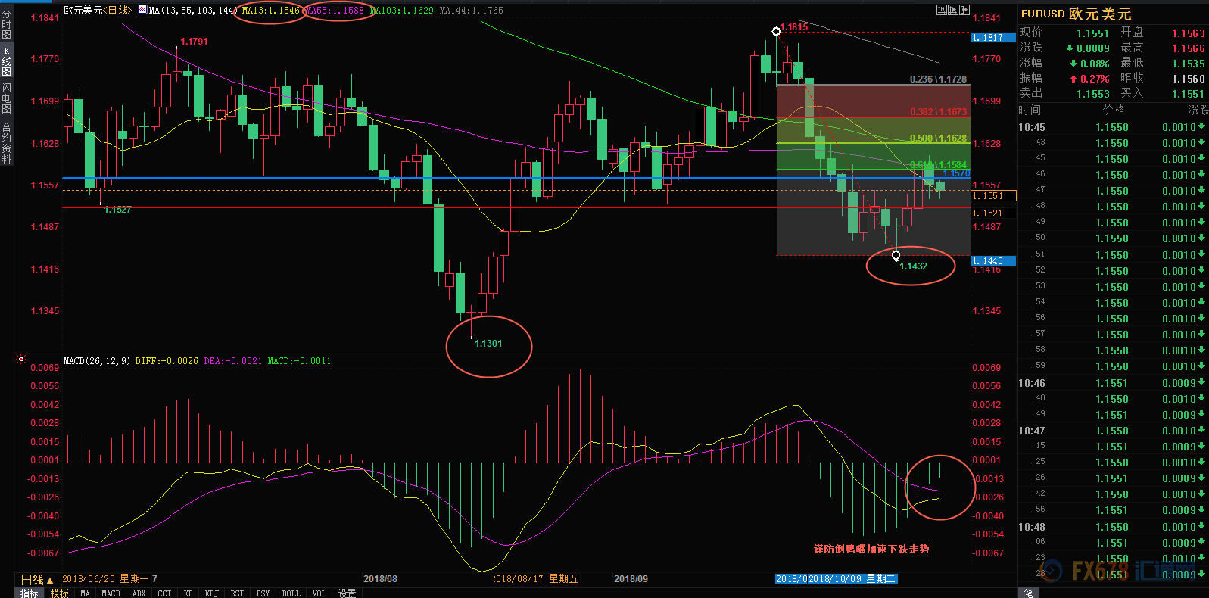
Task: Click the 最高 value 1.1566
Action: coord(1189,48)
